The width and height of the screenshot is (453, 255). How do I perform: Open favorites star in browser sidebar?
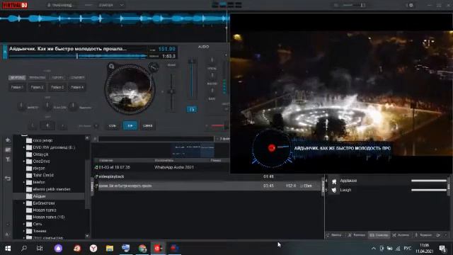click(x=8, y=140)
